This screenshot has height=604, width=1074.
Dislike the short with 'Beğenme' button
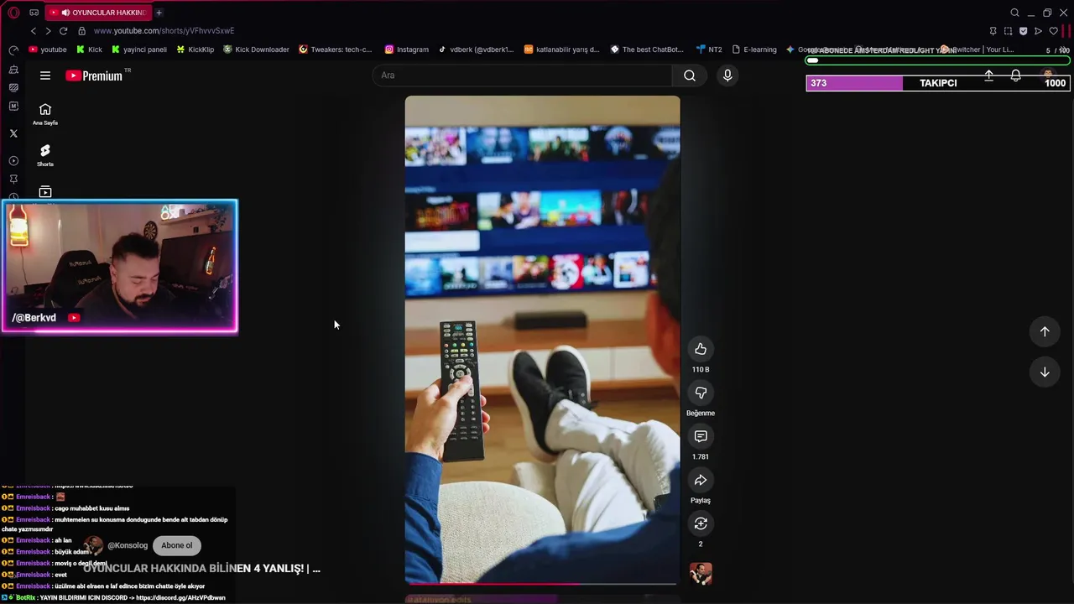[x=701, y=393]
